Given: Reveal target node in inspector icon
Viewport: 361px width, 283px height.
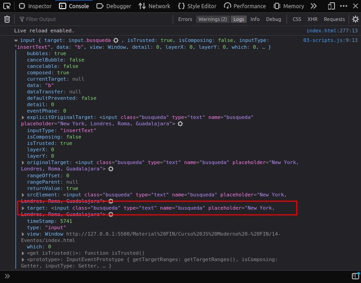Looking at the screenshot, I should [111, 214].
